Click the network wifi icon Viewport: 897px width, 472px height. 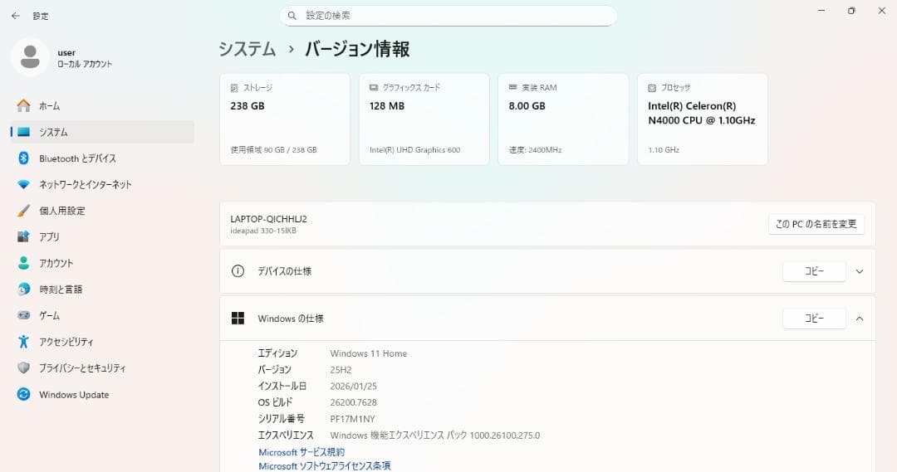(x=23, y=185)
